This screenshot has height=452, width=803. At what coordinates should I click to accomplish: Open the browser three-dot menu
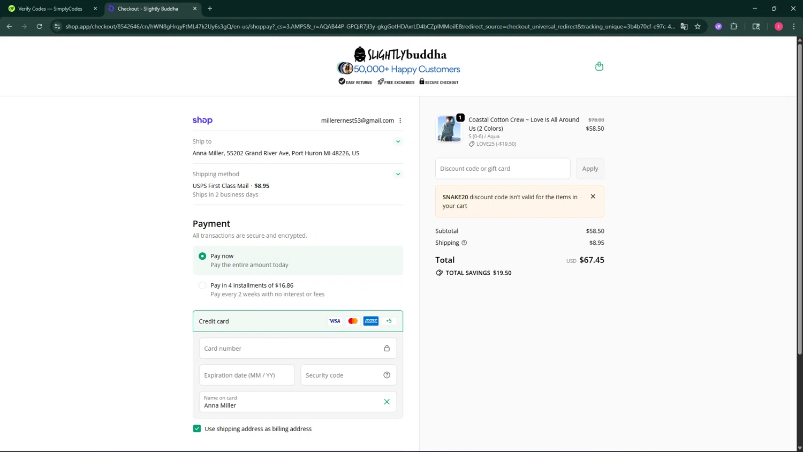793,26
